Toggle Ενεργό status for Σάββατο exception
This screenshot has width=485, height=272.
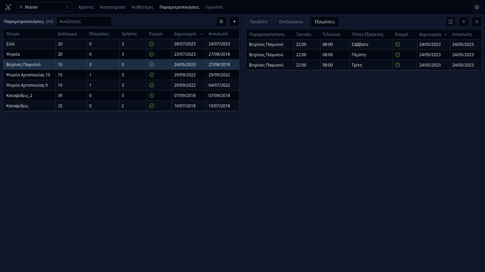398,44
